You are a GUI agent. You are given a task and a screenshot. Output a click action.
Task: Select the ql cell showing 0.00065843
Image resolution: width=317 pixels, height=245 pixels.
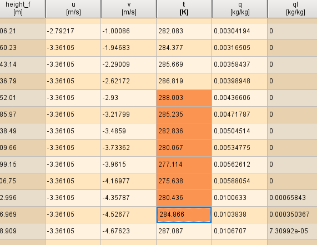click(x=293, y=198)
